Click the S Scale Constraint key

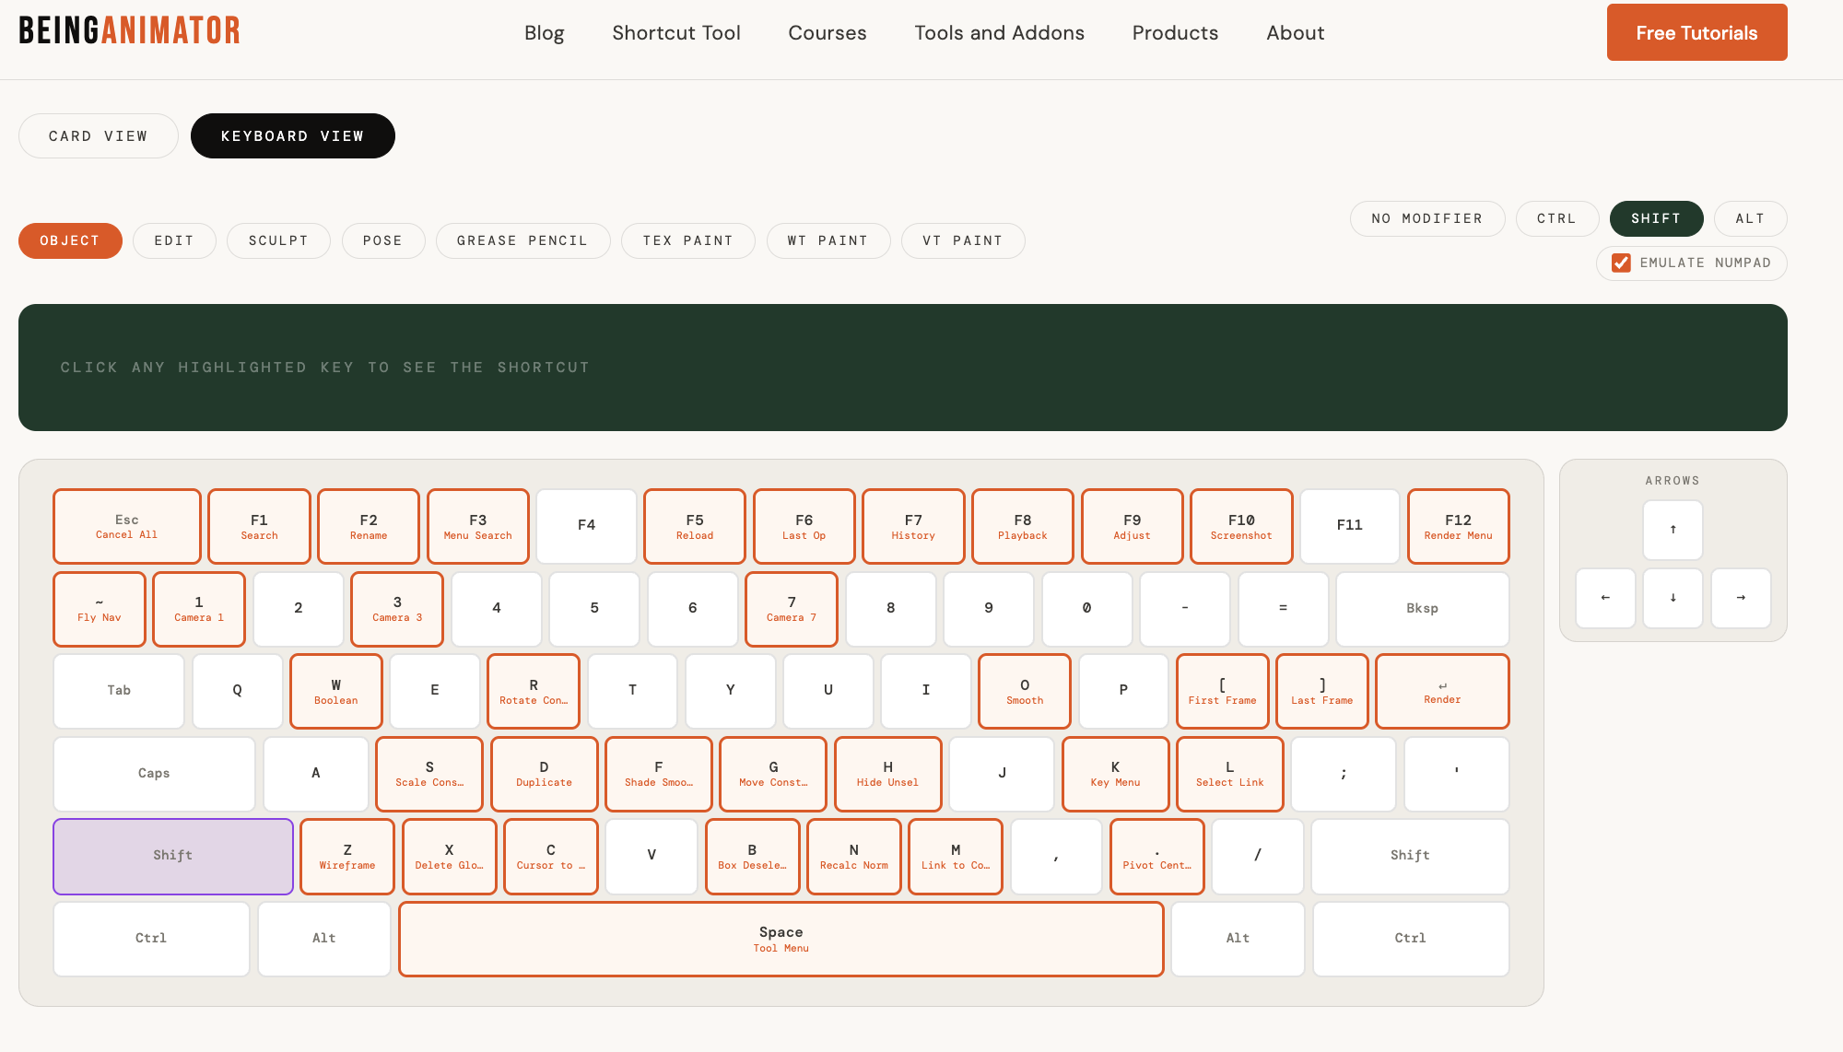(x=429, y=774)
